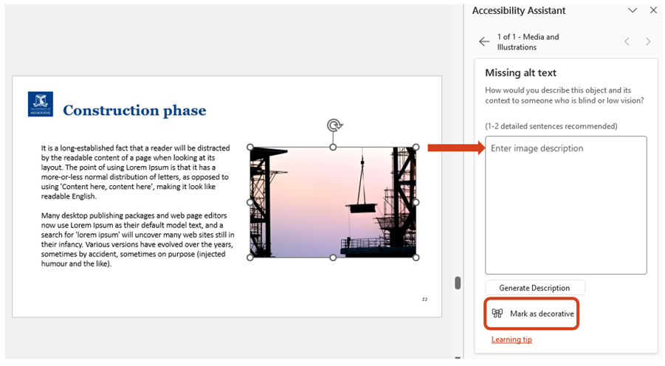Click the paragraph starting 'It is a long-established'
The image size is (665, 366).
[x=135, y=172]
